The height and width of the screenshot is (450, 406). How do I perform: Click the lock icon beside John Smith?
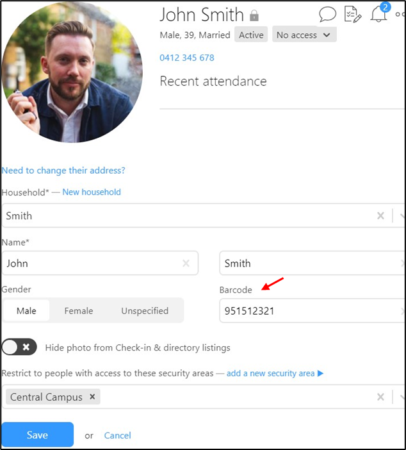click(x=254, y=15)
